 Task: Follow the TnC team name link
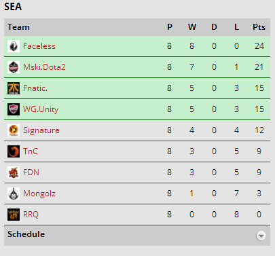[31, 151]
